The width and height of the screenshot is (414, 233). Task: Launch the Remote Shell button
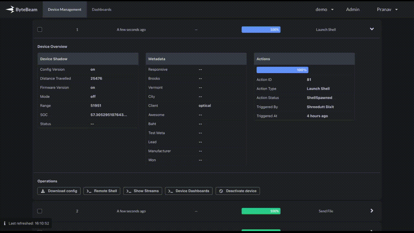(102, 191)
